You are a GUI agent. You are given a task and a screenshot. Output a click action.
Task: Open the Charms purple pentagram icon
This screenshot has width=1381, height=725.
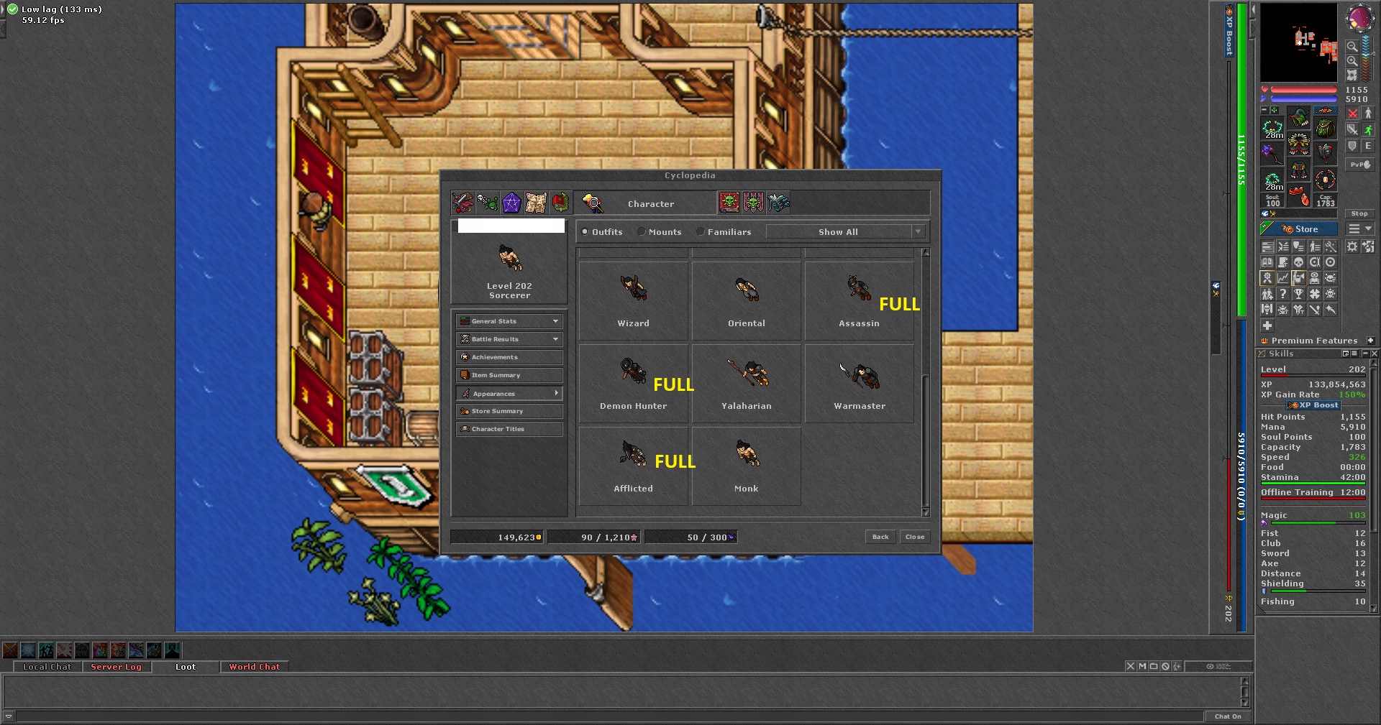(x=511, y=203)
